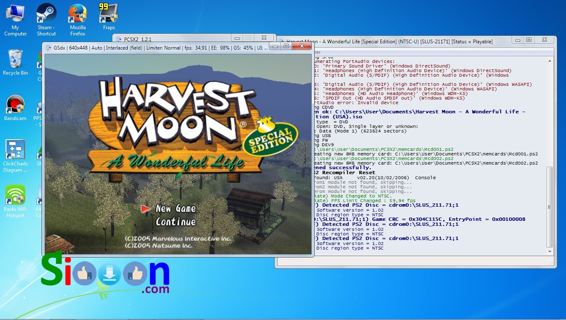
Task: Open the Mozilla Firefox desktop icon
Action: (x=77, y=20)
